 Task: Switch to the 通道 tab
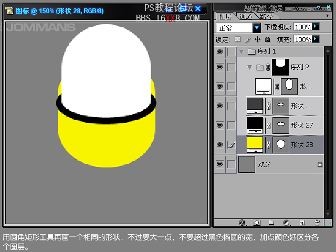(x=246, y=16)
